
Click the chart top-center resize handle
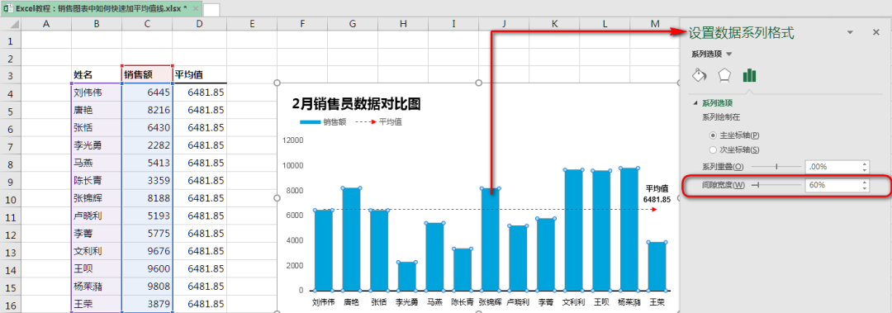pyautogui.click(x=478, y=83)
